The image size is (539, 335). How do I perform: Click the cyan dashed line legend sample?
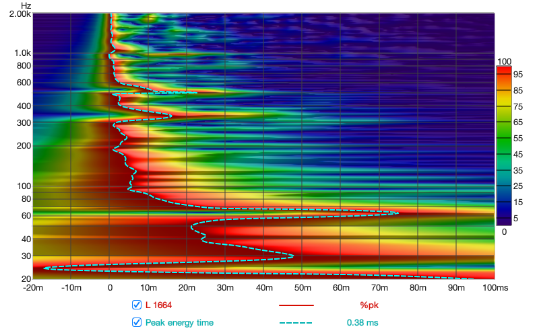(x=296, y=322)
